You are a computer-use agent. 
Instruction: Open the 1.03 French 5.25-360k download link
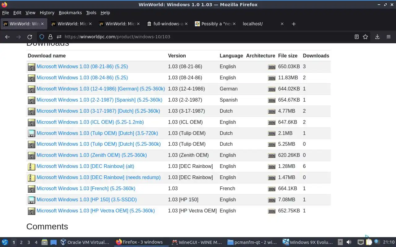(86, 189)
